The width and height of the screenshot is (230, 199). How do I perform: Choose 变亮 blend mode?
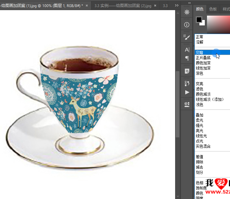[212, 84]
